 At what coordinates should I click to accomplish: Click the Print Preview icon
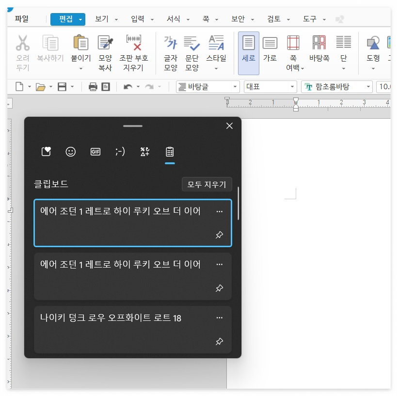click(x=106, y=87)
